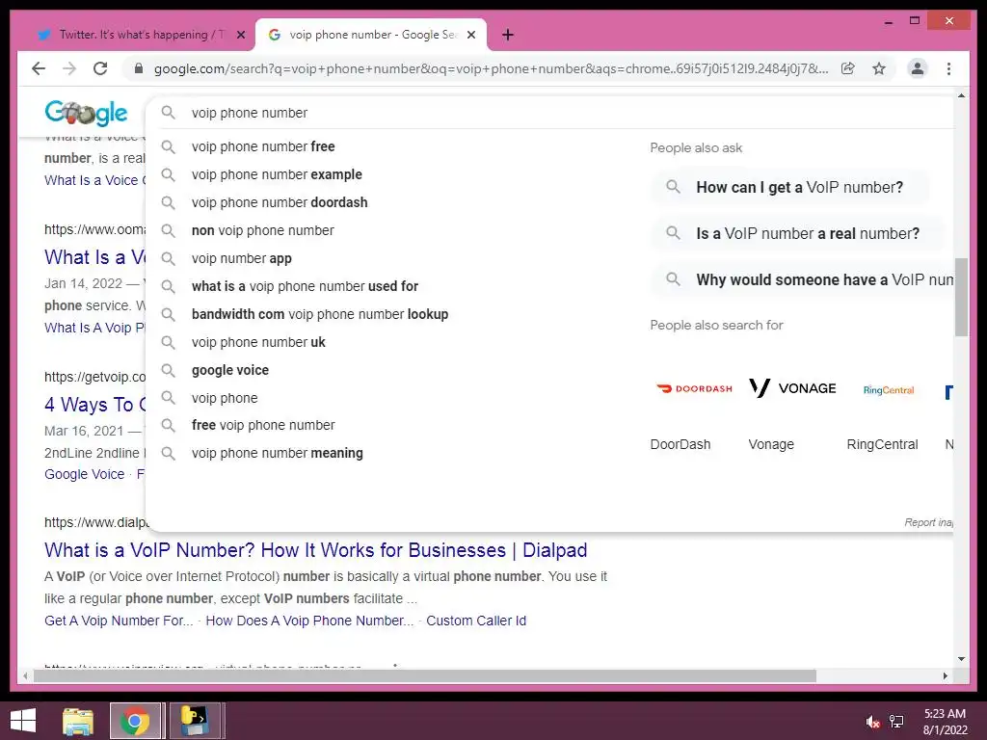
Task: Click the RingCentral logo thumbnail
Action: click(888, 390)
